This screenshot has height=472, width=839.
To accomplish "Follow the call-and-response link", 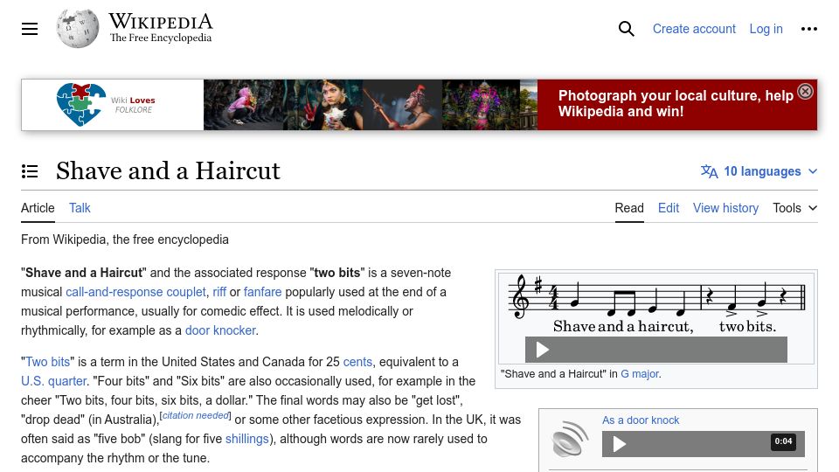I will (114, 292).
